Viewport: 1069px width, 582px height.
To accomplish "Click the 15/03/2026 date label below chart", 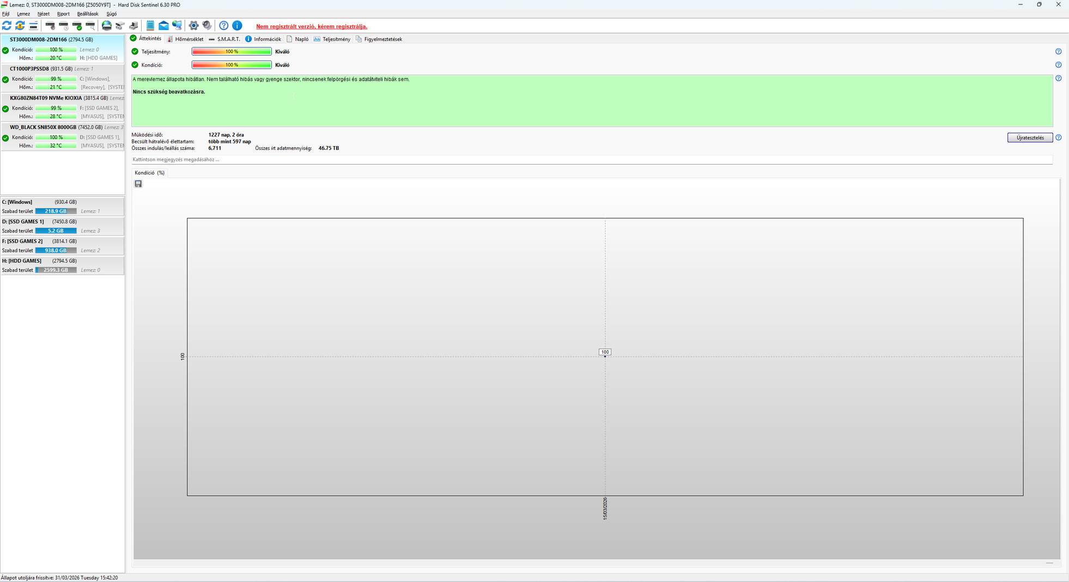I will [x=605, y=508].
